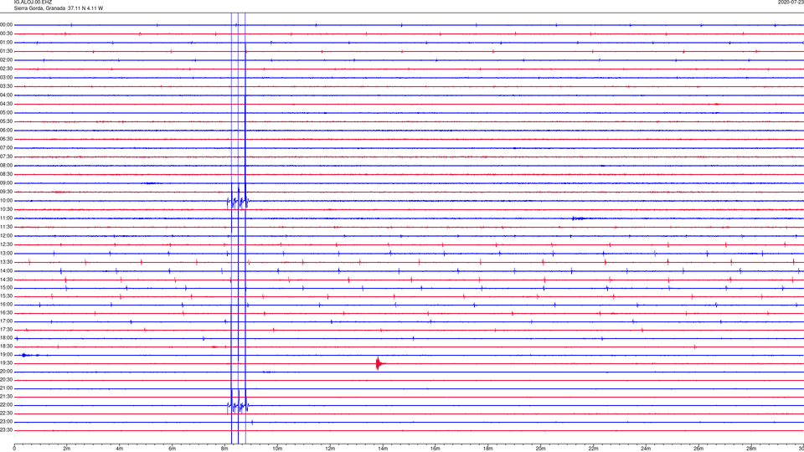Click the 21:00 time label
The height and width of the screenshot is (452, 804).
coord(7,388)
